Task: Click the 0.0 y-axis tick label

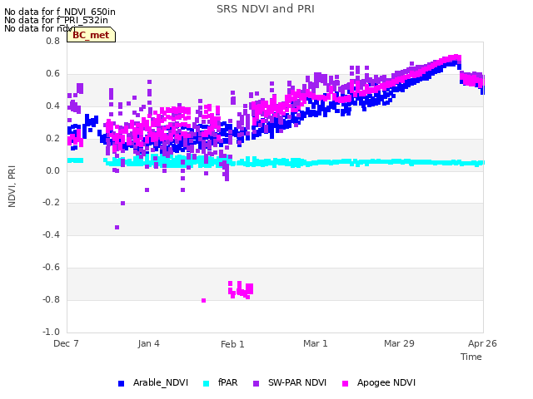Action: 52,170
